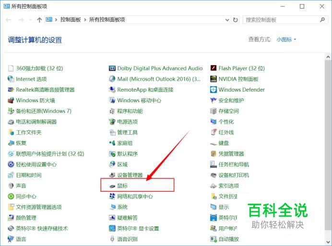The image size is (332, 246).
Task: Open the Flash Player (32 位) icon
Action: click(213, 68)
